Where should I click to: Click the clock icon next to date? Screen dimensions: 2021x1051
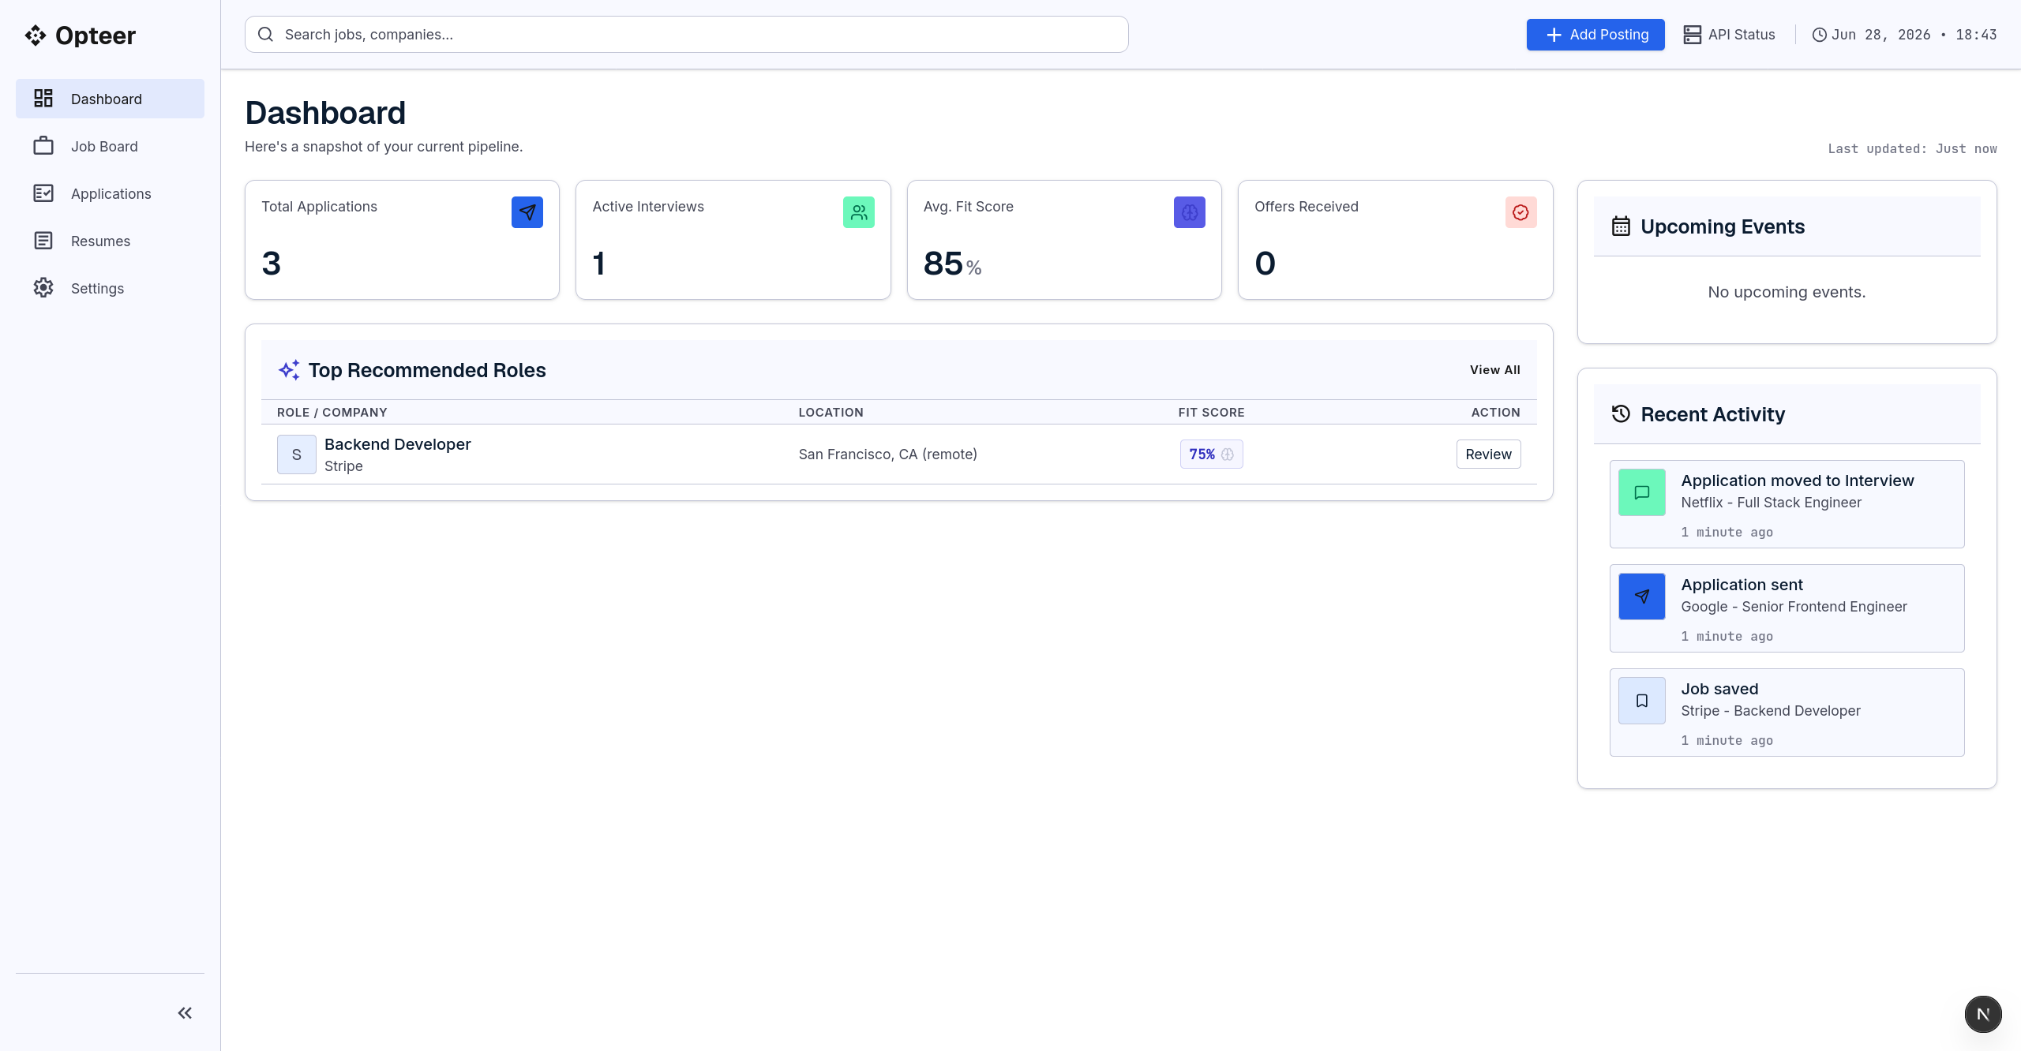click(1819, 35)
